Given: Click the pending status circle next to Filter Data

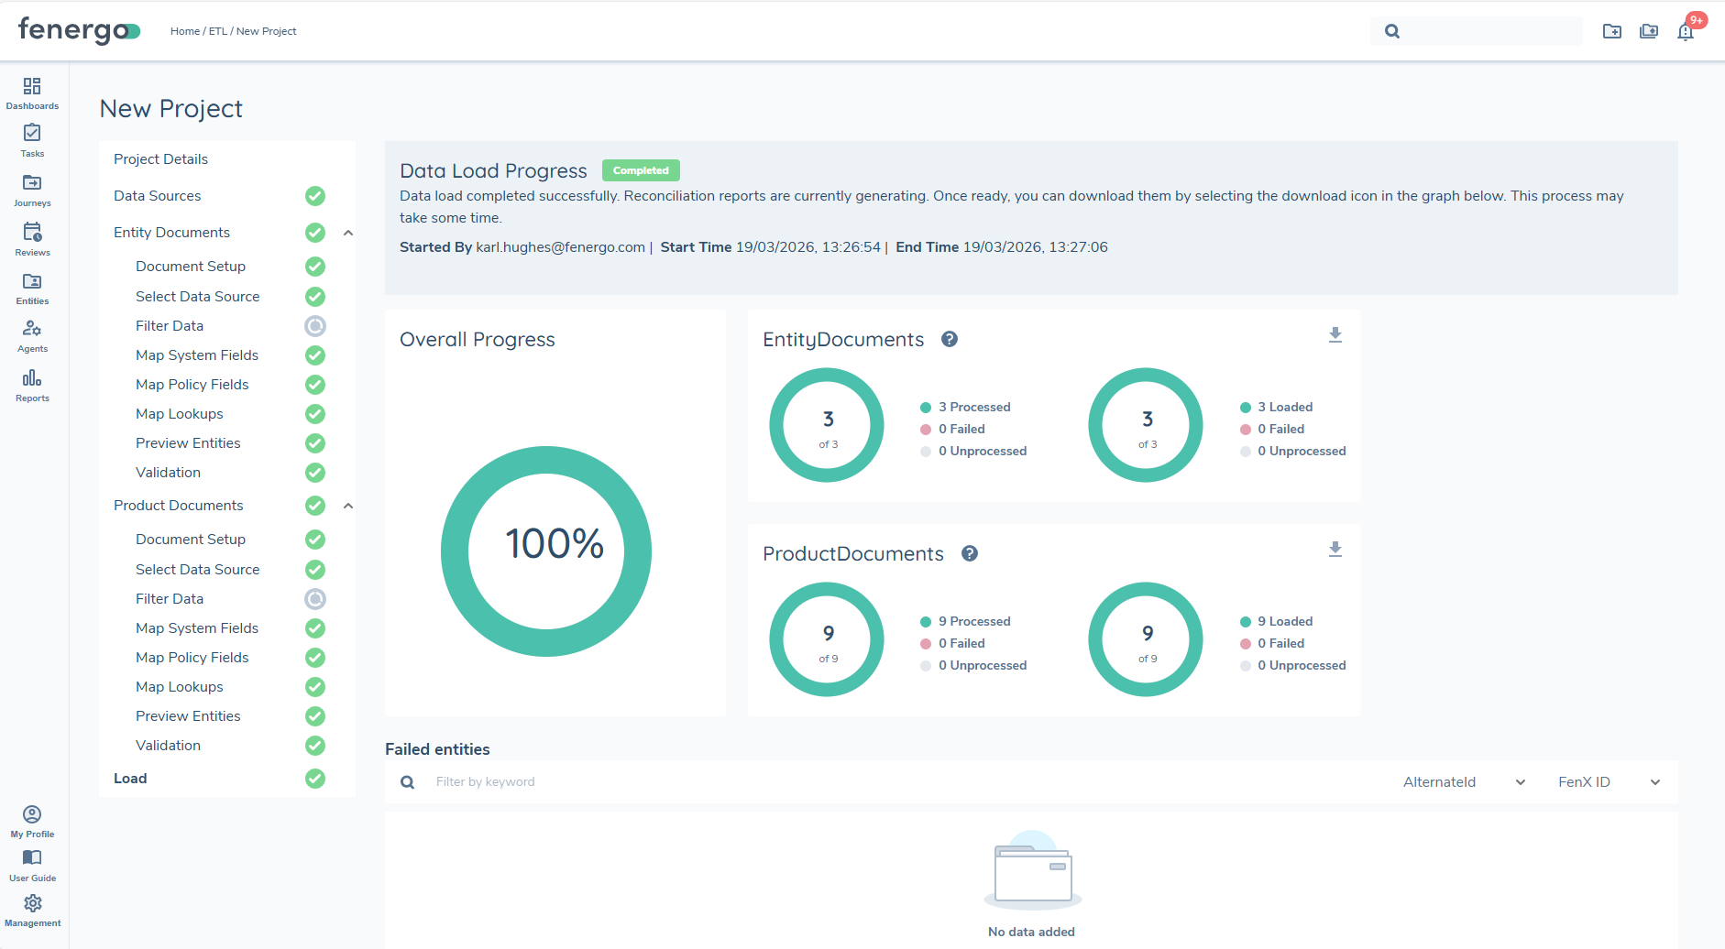Looking at the screenshot, I should pyautogui.click(x=315, y=325).
